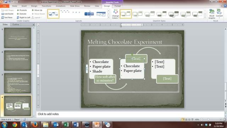The image size is (227, 128).
Task: Click the bottom-right [Text] green shape
Action: 167,79
